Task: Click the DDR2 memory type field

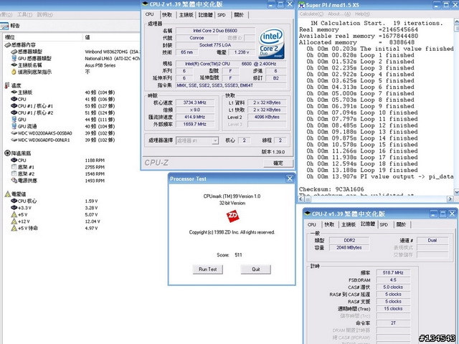Action: pos(349,241)
